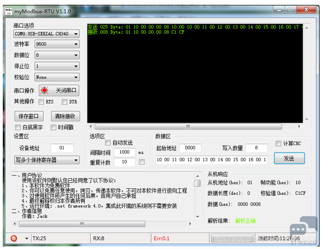The image size is (321, 249).
Task: Enable the RTS checkbox
Action: click(41, 102)
